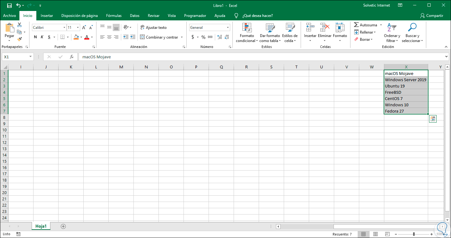Click the Pegar clipboard icon

9,28
